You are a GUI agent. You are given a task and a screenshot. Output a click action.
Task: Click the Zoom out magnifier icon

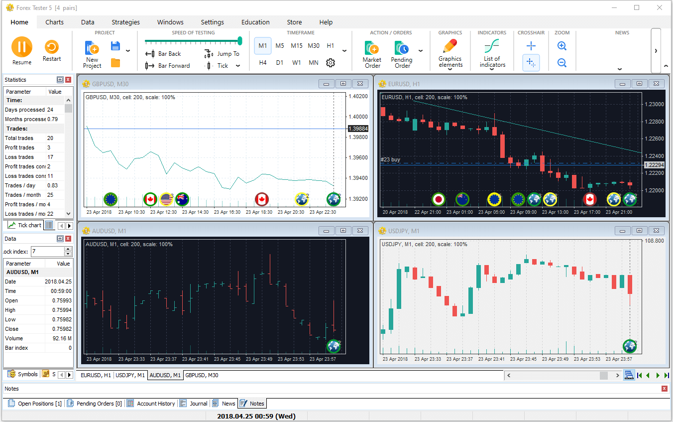(562, 63)
